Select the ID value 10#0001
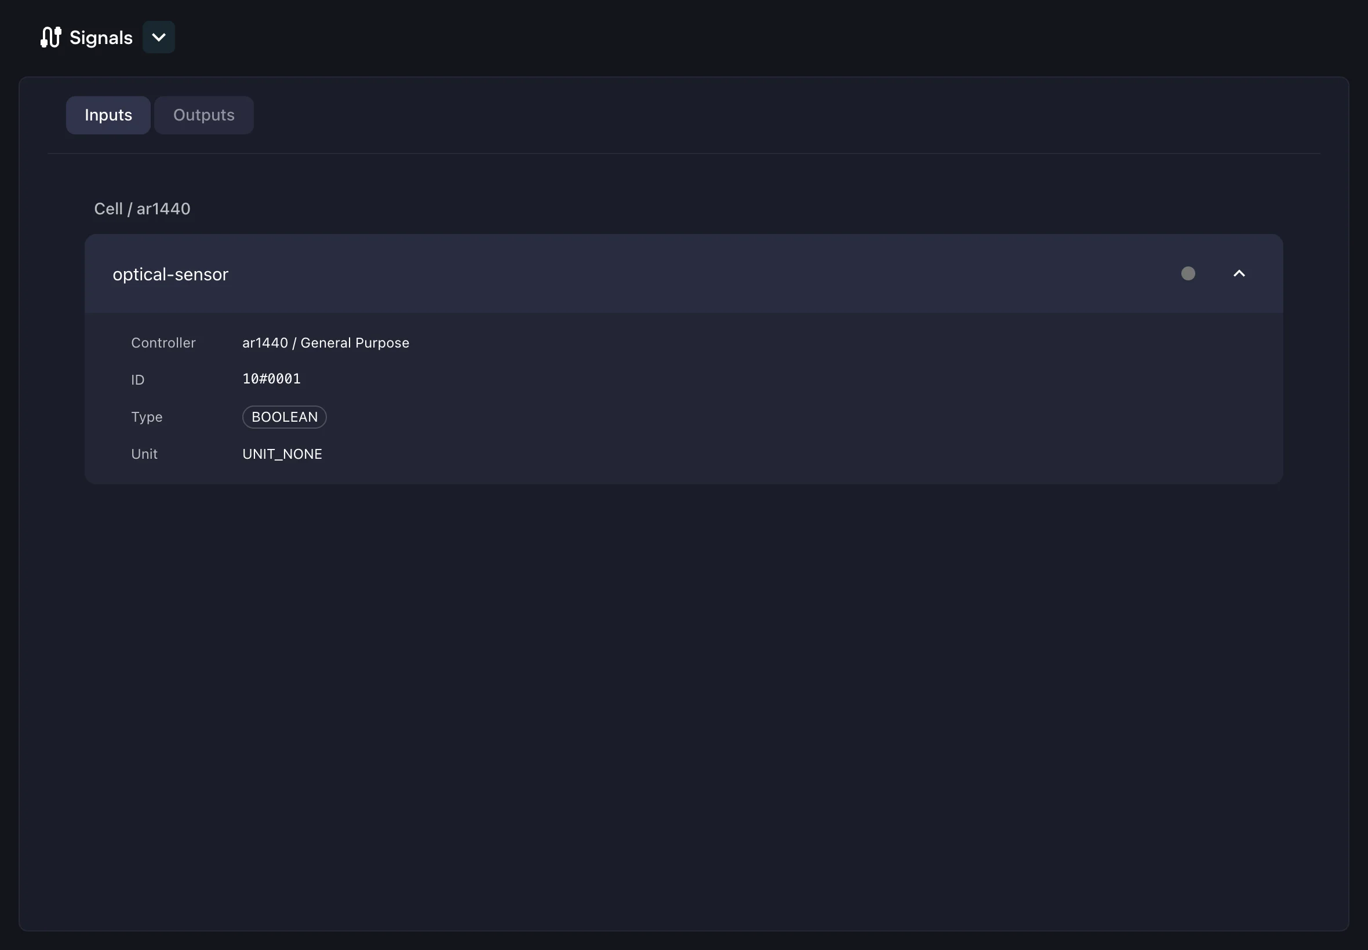The image size is (1368, 950). (x=271, y=378)
